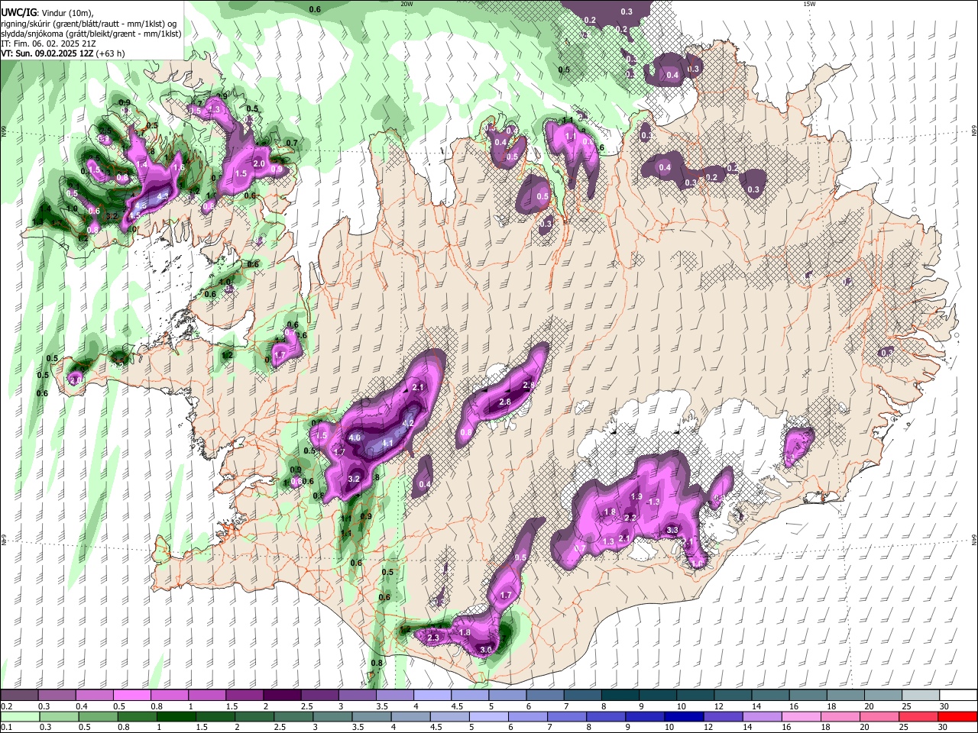Pick the dark teal 8–9 snow legend swatch
Screen dimensions: 978x733
pyautogui.click(x=620, y=696)
